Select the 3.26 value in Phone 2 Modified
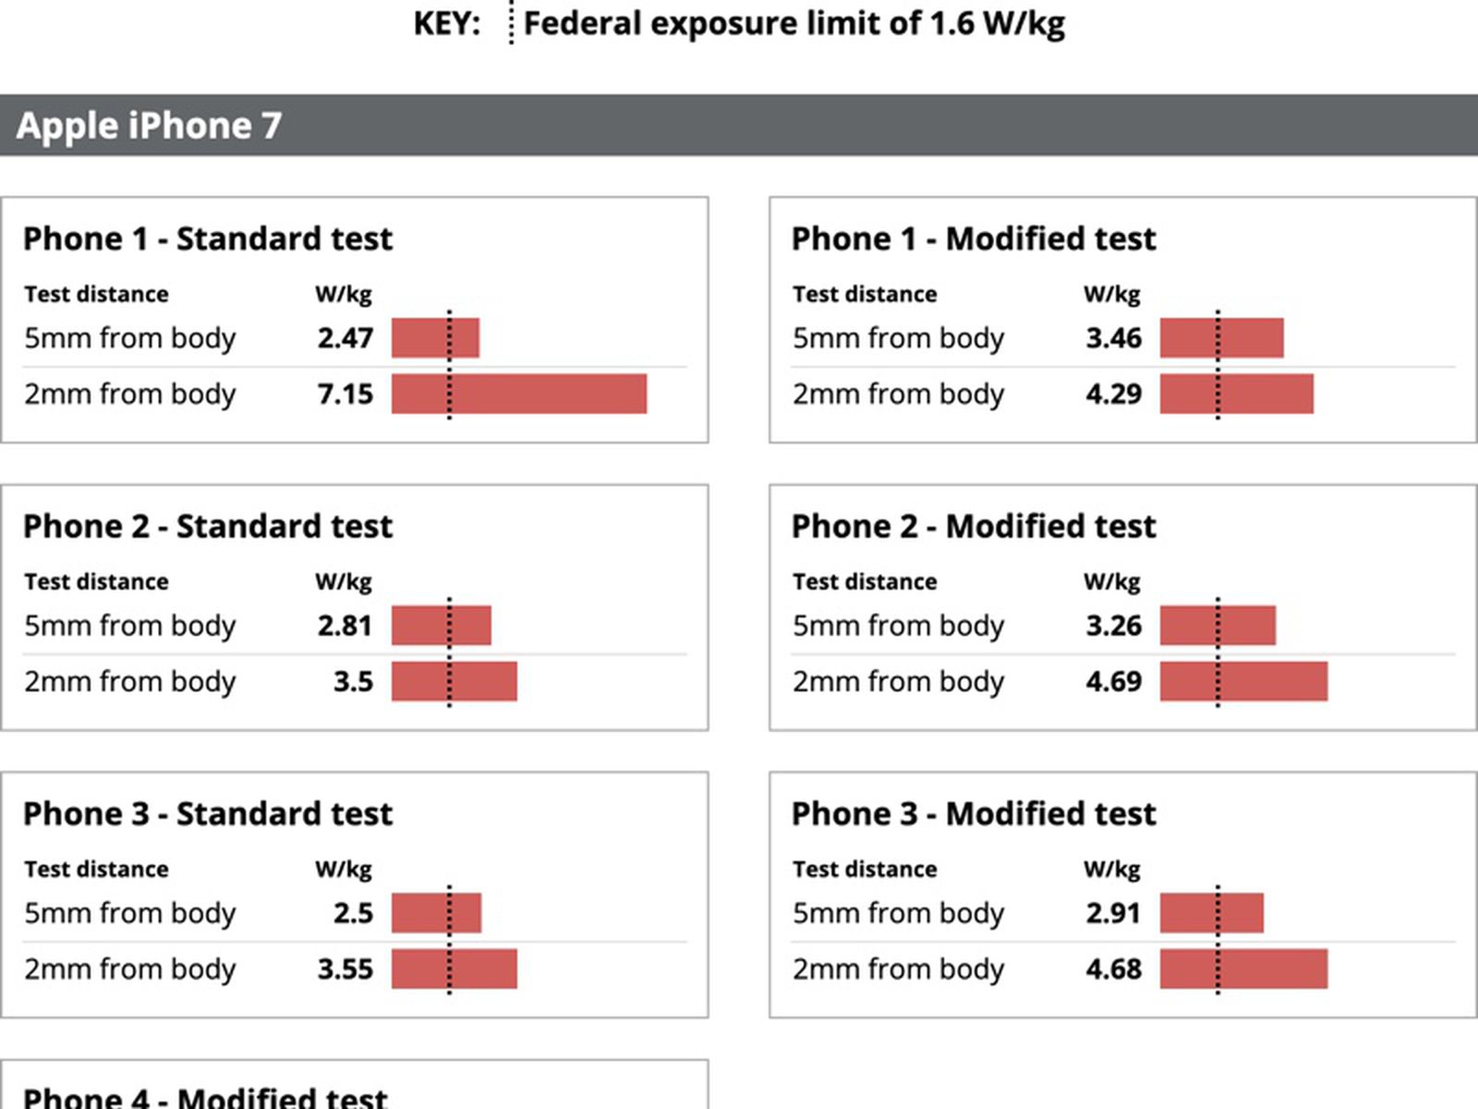The height and width of the screenshot is (1109, 1478). point(1114,626)
